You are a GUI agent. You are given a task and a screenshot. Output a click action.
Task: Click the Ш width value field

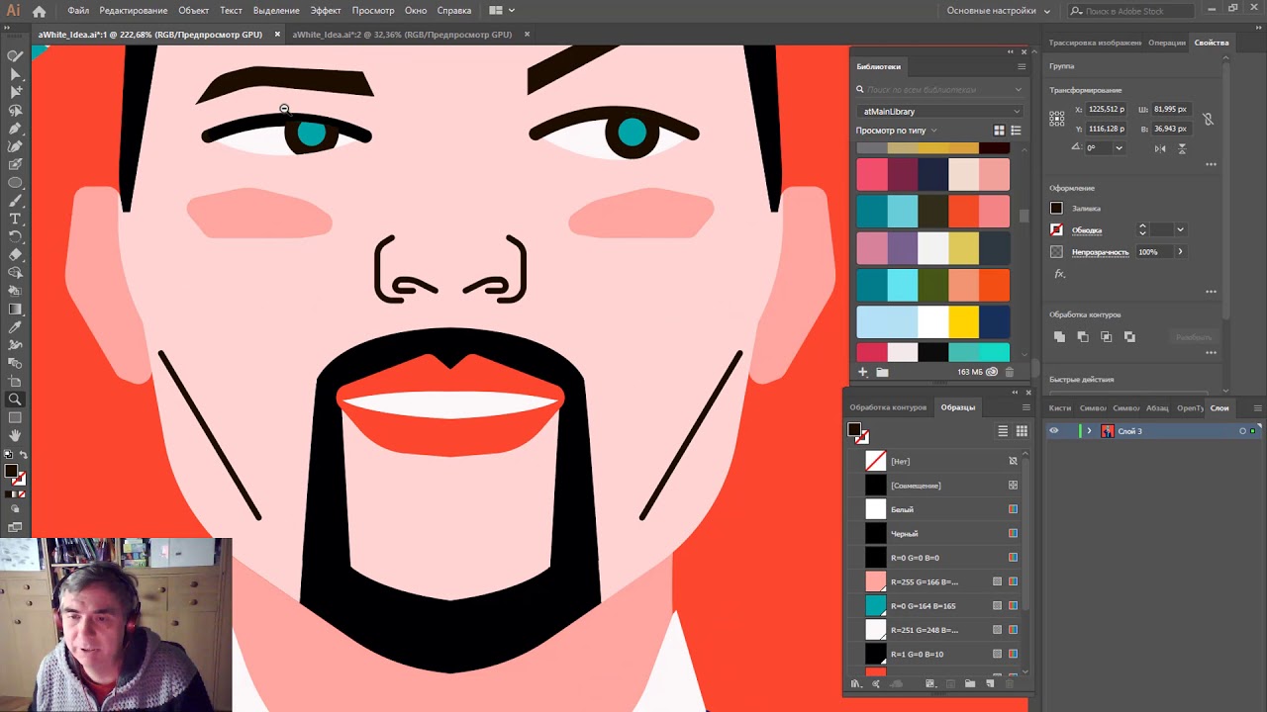point(1172,109)
